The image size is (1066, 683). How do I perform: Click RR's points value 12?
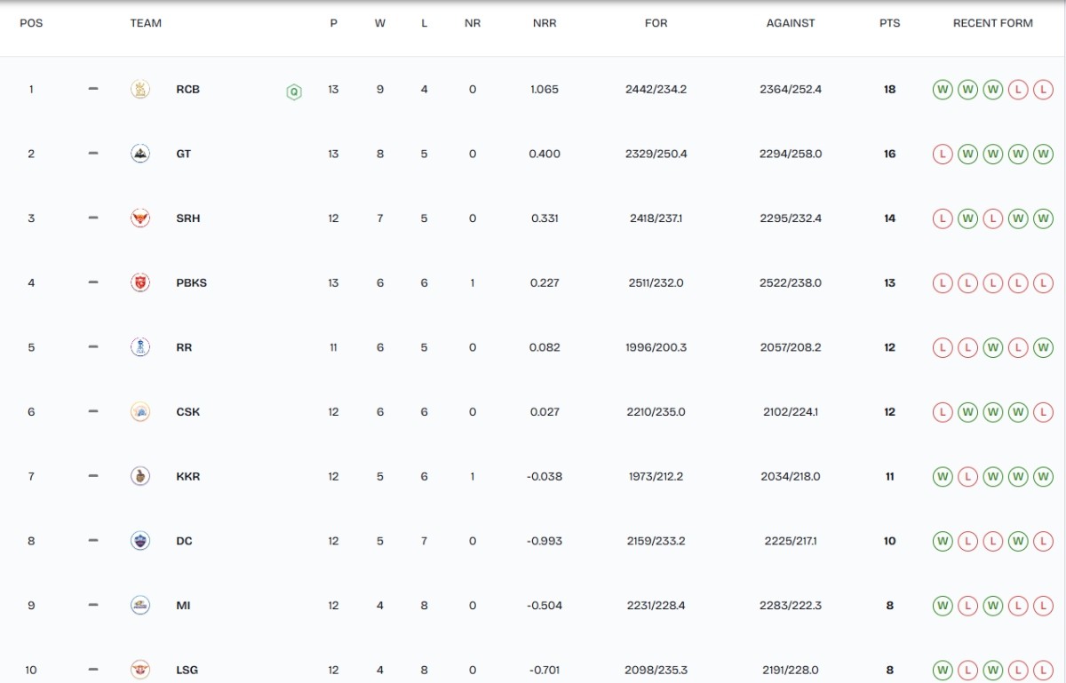(x=889, y=347)
